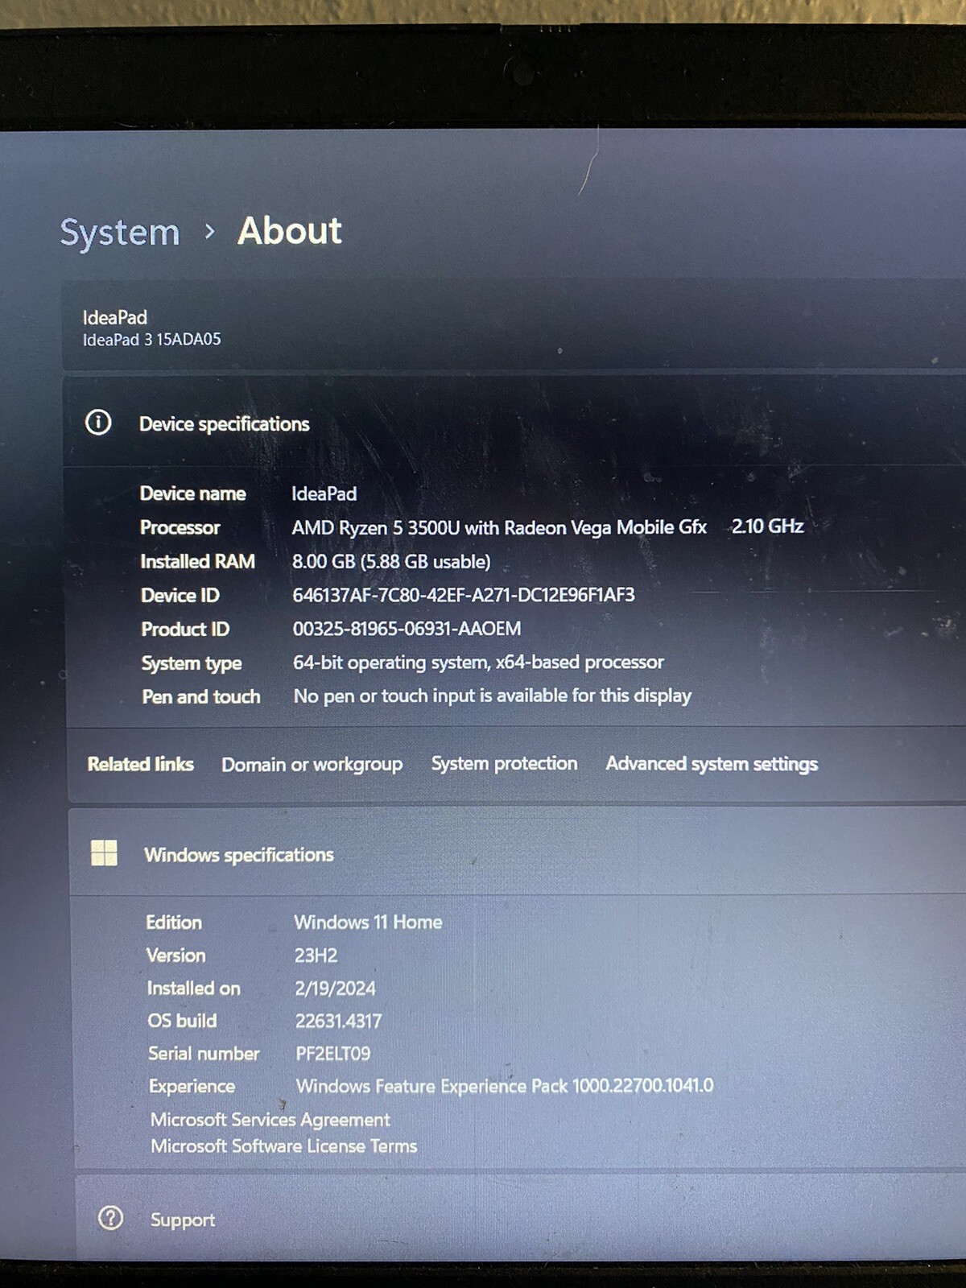Select the serial number PF2ELT09
Image resolution: width=966 pixels, height=1288 pixels.
click(333, 1054)
